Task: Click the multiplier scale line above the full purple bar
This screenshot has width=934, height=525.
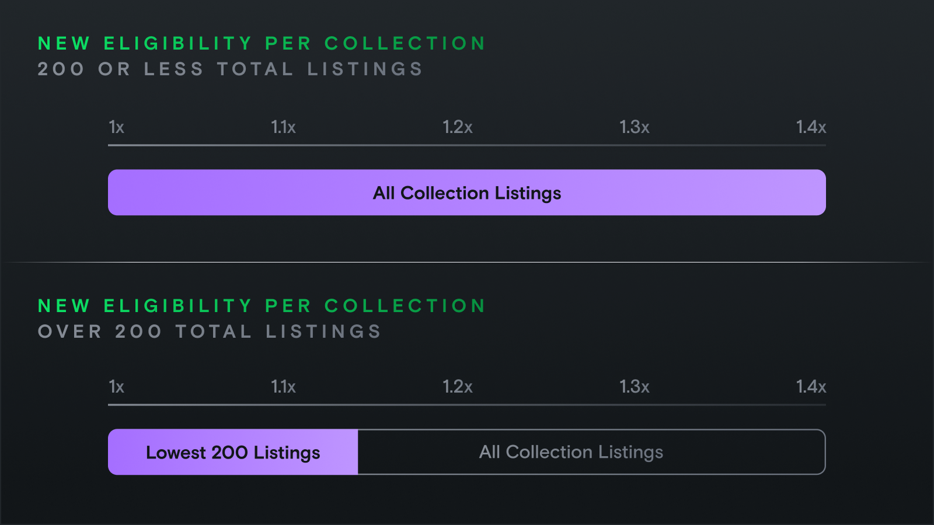Action: point(466,145)
